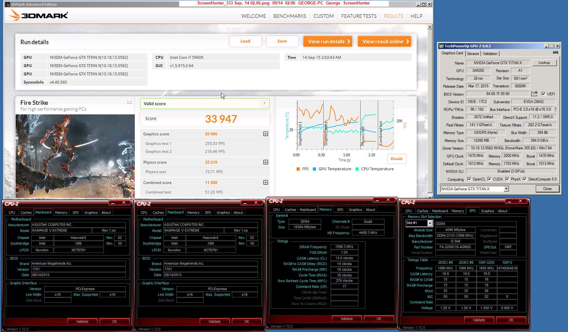Click the Bus Interface question mark in GPU-Z

(x=555, y=109)
